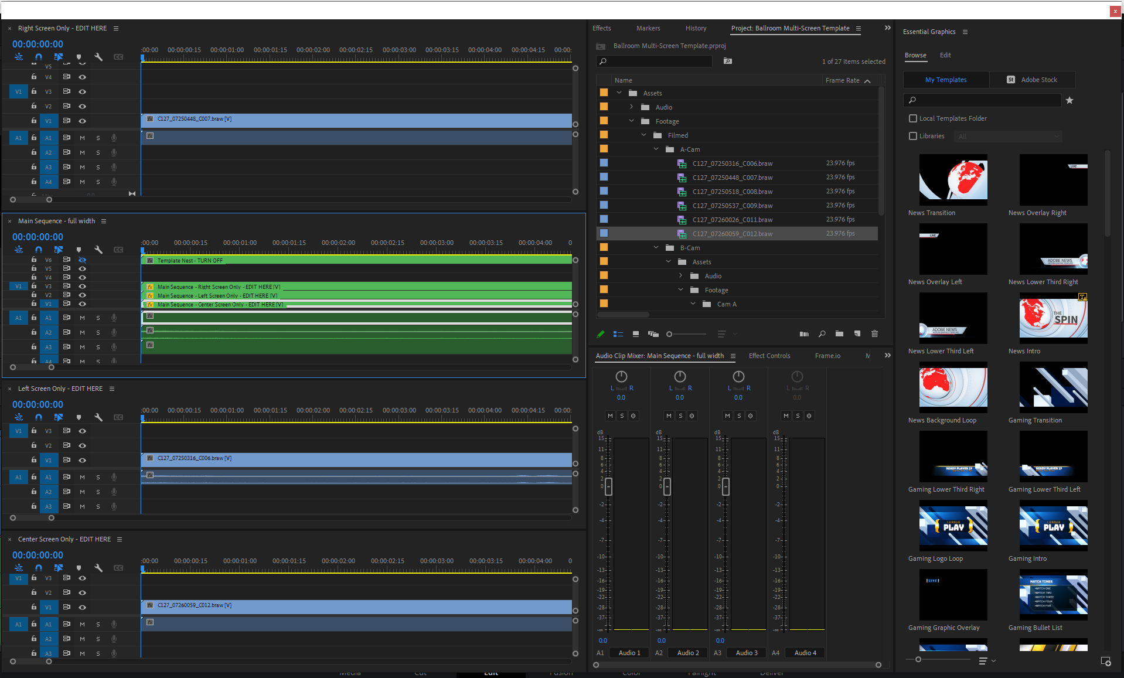Collapse the A-Cam bin
The width and height of the screenshot is (1124, 678).
pyautogui.click(x=656, y=149)
